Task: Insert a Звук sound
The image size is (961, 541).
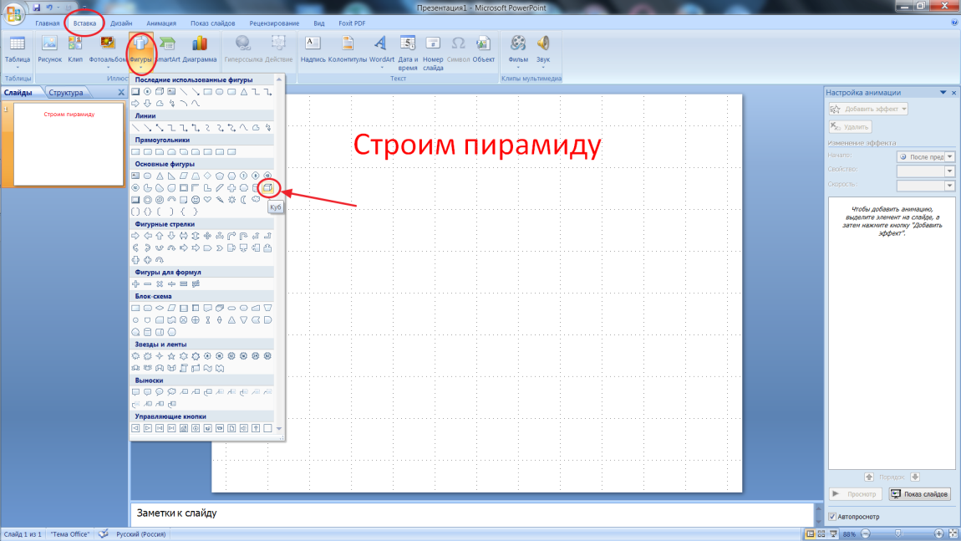Action: click(543, 52)
